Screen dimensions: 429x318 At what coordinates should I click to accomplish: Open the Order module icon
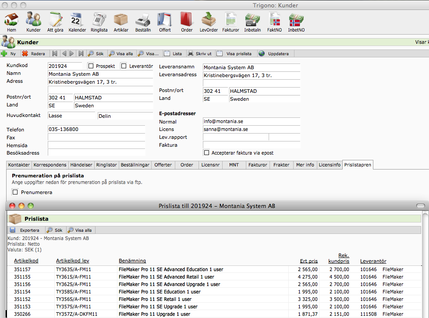(187, 22)
